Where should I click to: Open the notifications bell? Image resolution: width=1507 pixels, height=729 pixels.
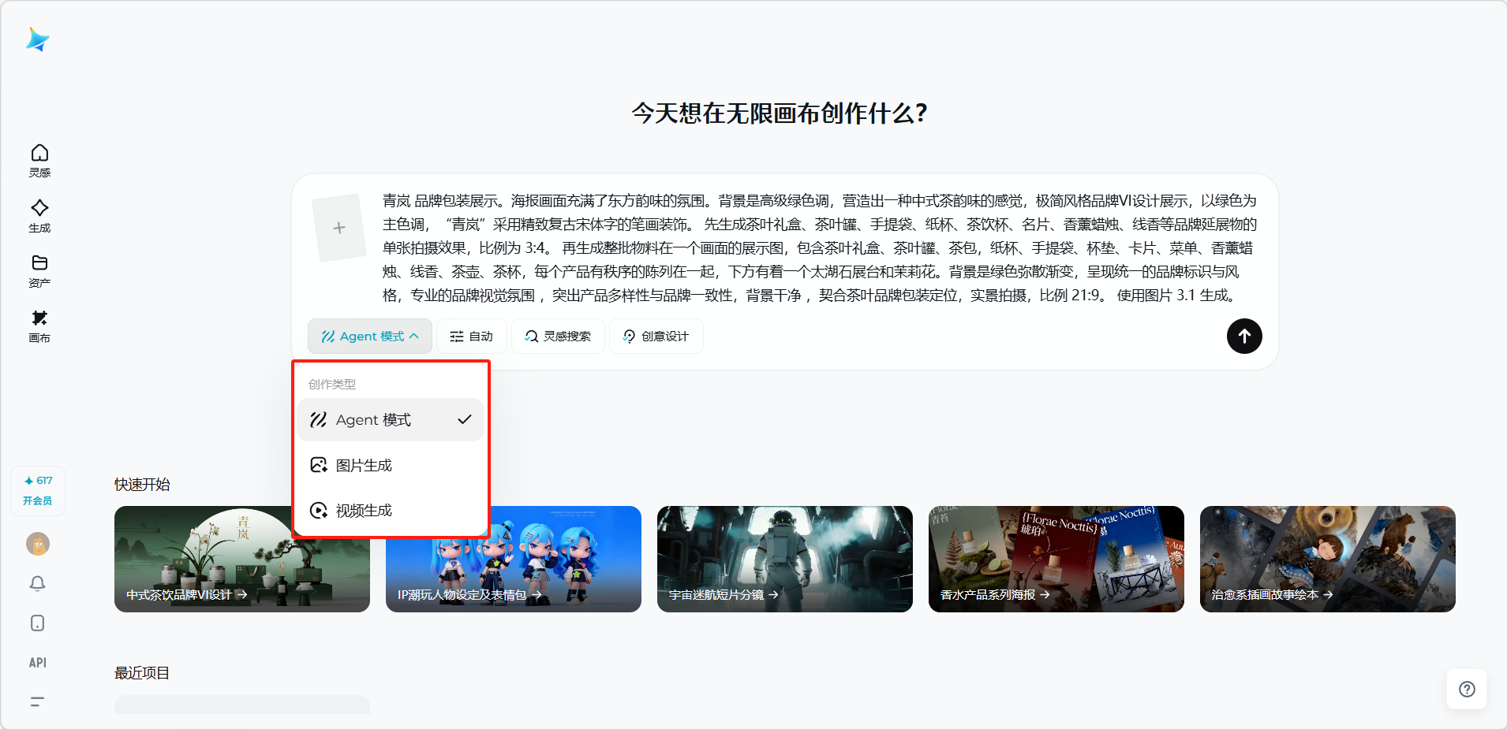pos(37,583)
